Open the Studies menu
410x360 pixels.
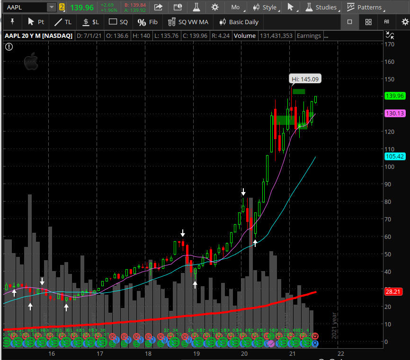click(321, 7)
